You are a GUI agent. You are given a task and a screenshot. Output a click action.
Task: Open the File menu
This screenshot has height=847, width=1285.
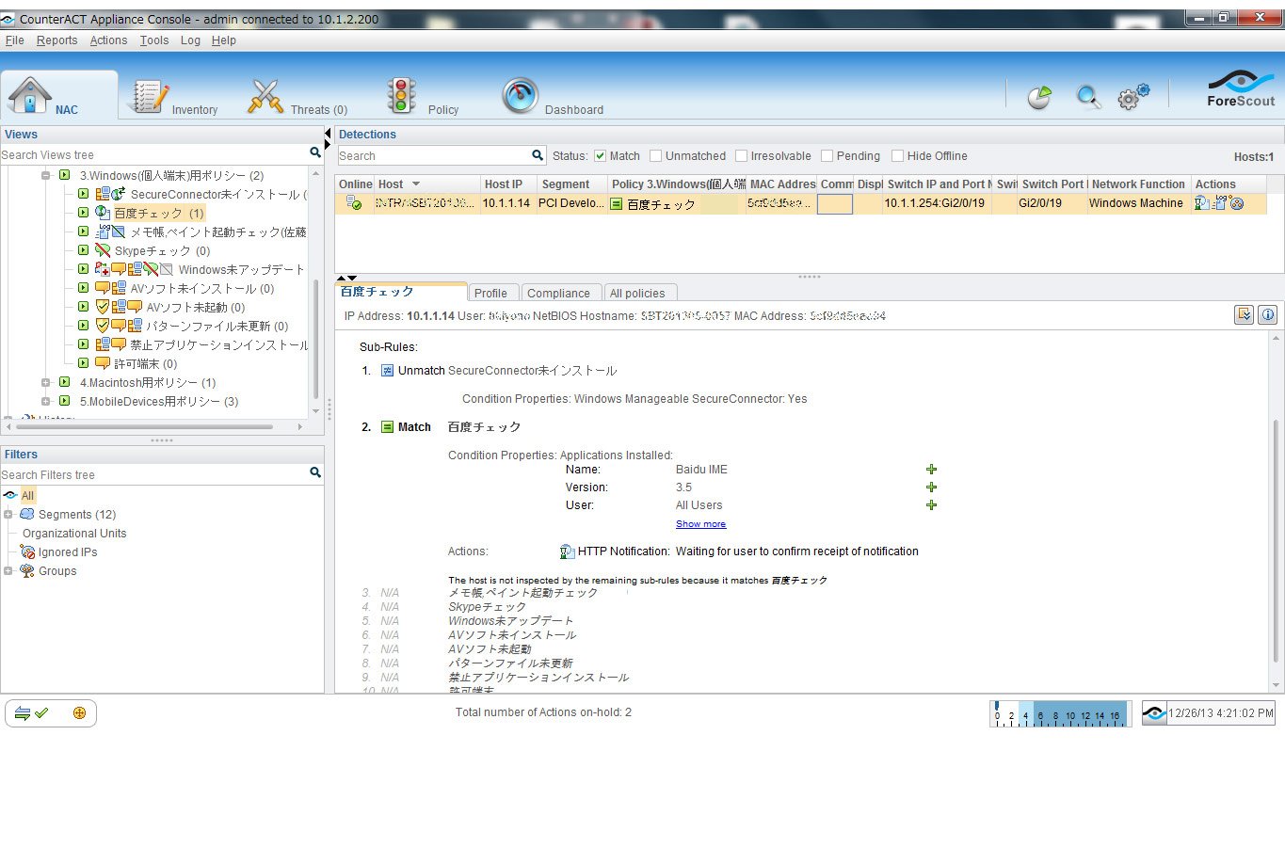pos(15,40)
